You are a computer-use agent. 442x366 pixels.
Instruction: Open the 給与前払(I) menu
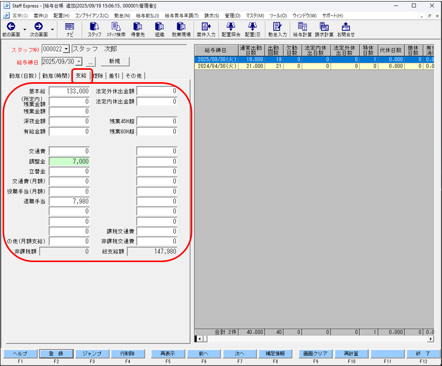147,16
